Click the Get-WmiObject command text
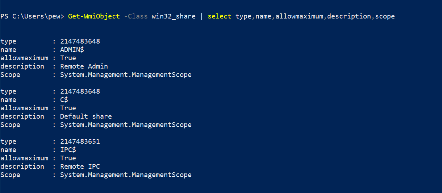The image size is (442, 193). click(94, 16)
